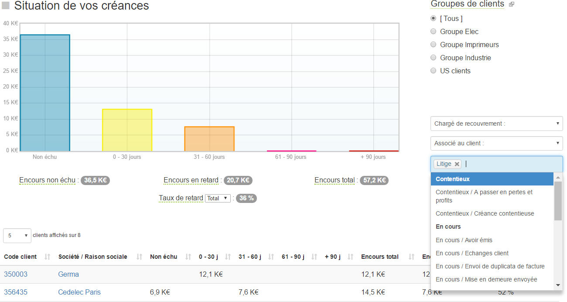The image size is (567, 302).
Task: Choose the Groupe Imprimeurs radio option
Action: 433,45
